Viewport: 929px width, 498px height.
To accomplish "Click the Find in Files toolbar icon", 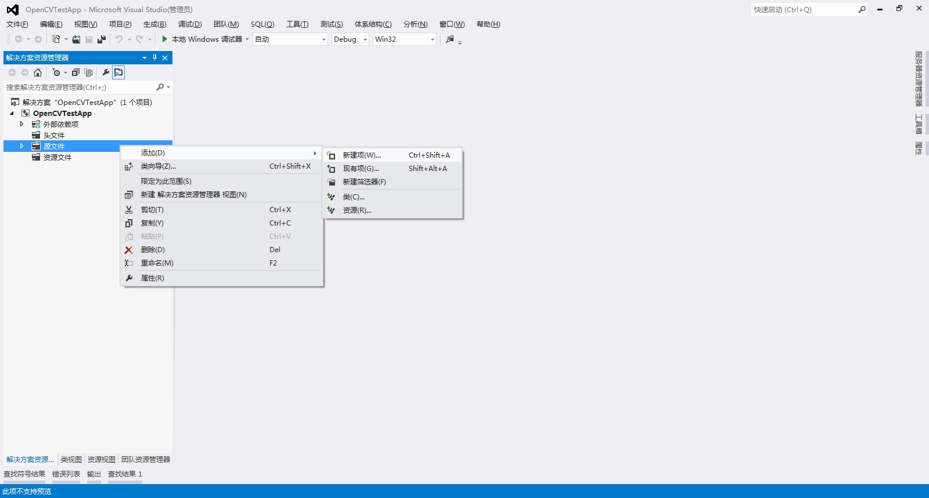I will point(449,39).
